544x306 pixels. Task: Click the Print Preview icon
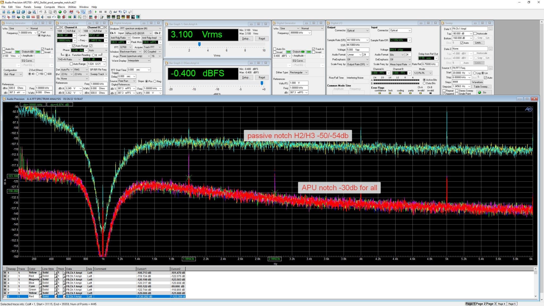click(34, 12)
